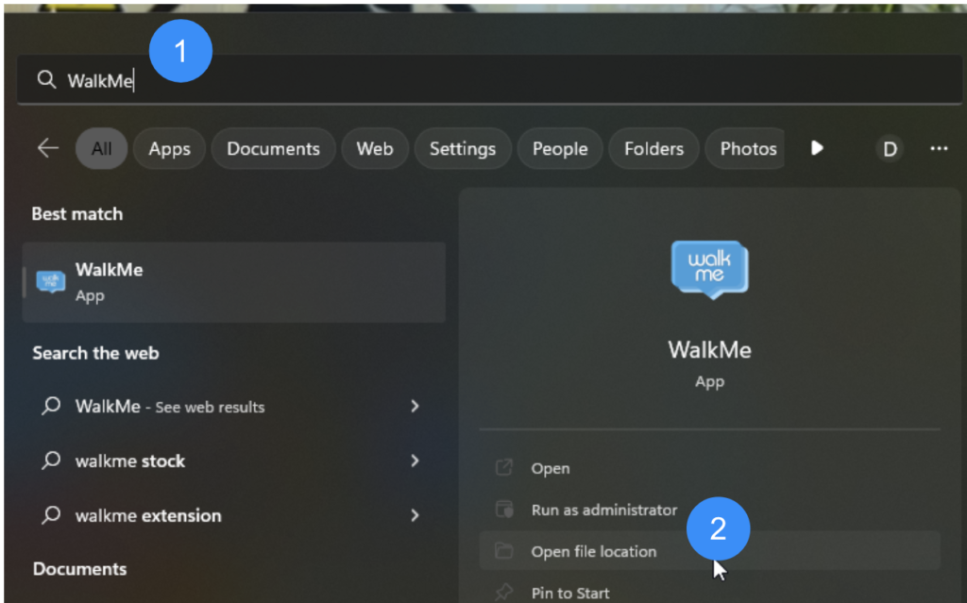Click the back arrow above Best match

point(47,148)
